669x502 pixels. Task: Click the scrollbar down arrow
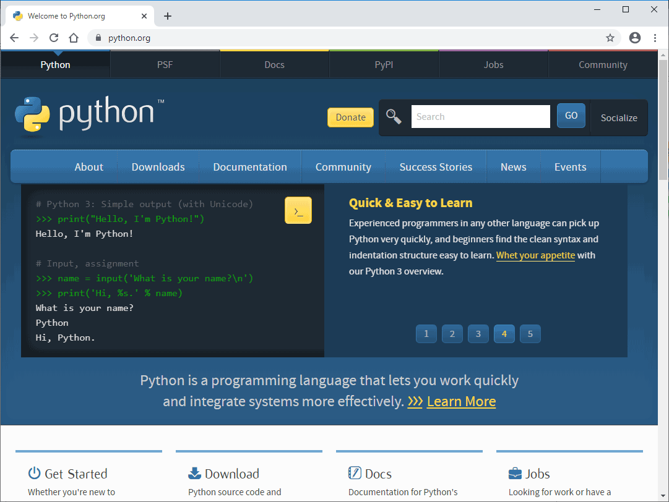coord(663,496)
